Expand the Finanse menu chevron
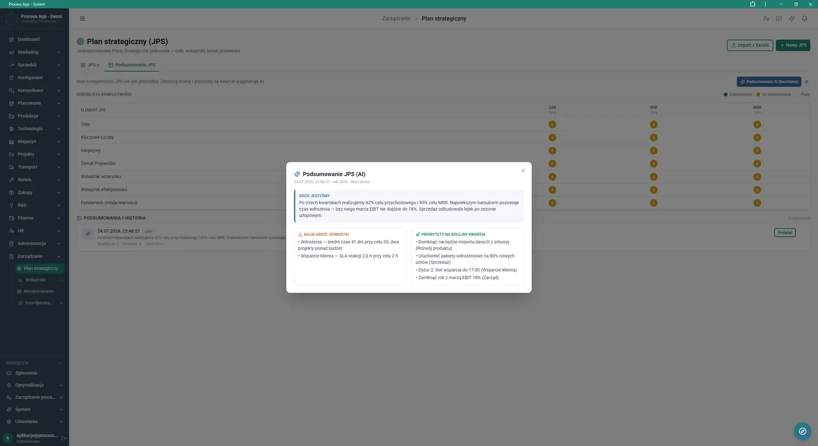The image size is (818, 446). (x=59, y=218)
